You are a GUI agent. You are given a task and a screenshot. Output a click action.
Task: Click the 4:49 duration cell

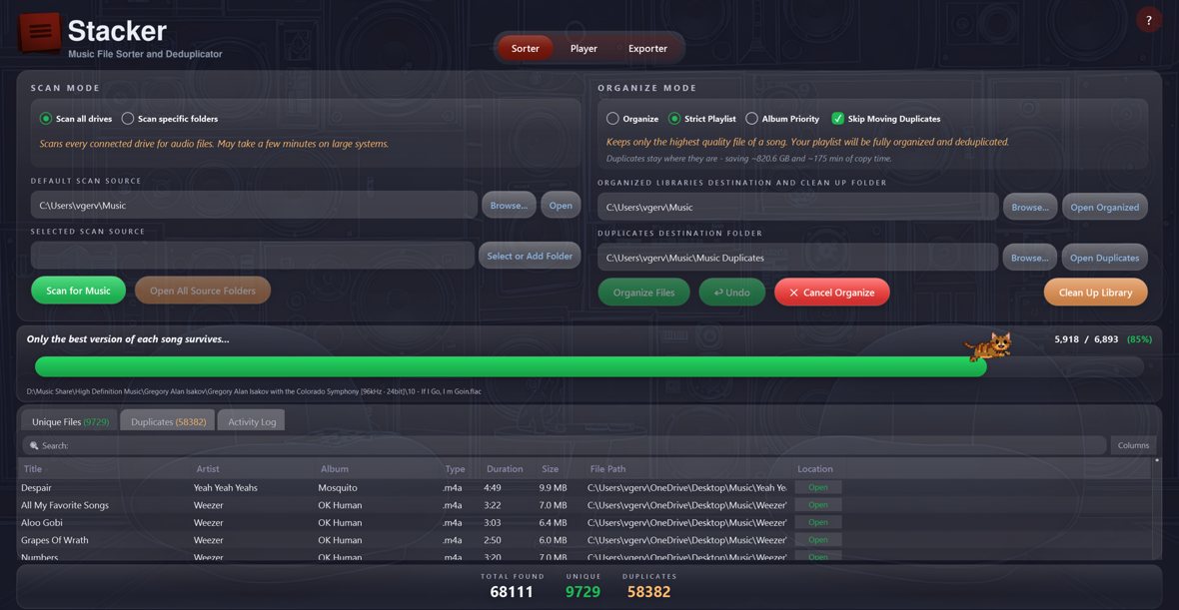pyautogui.click(x=493, y=487)
